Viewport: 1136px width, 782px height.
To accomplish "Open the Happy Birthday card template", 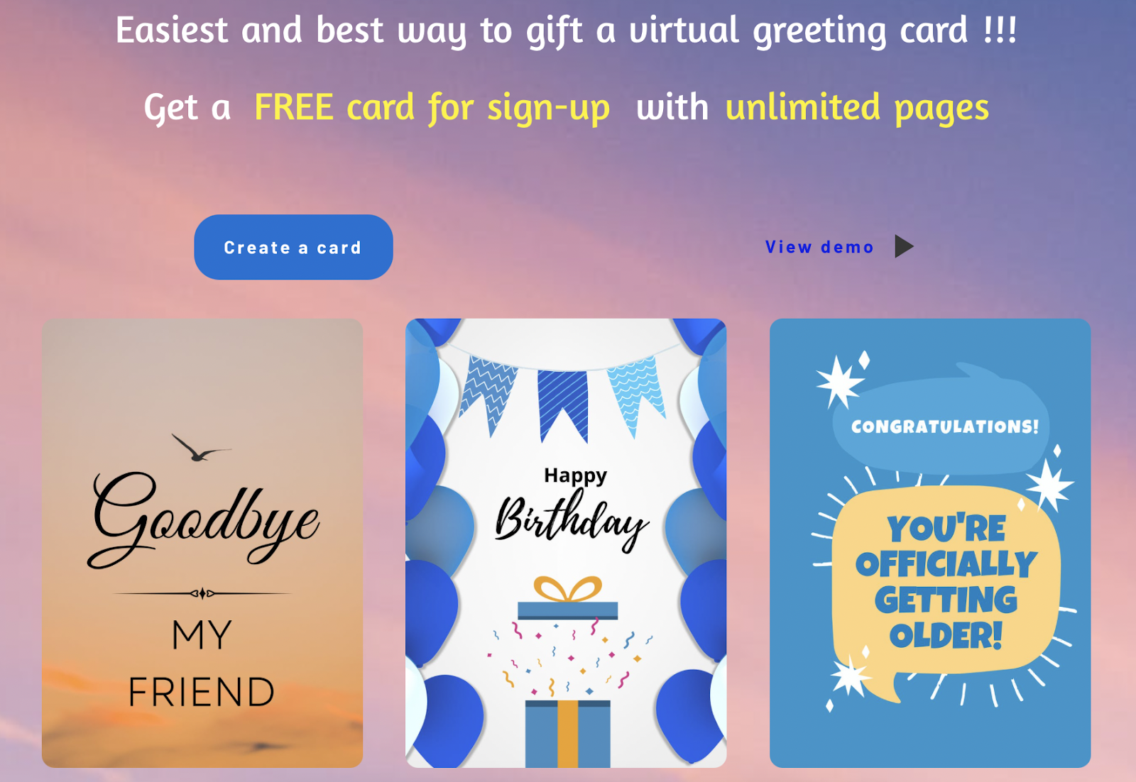I will pyautogui.click(x=566, y=543).
